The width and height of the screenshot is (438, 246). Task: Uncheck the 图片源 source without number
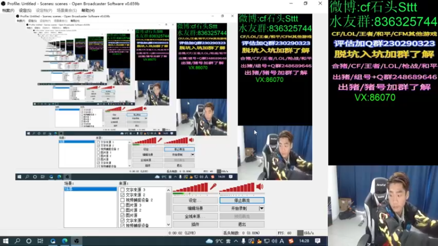tap(122, 215)
